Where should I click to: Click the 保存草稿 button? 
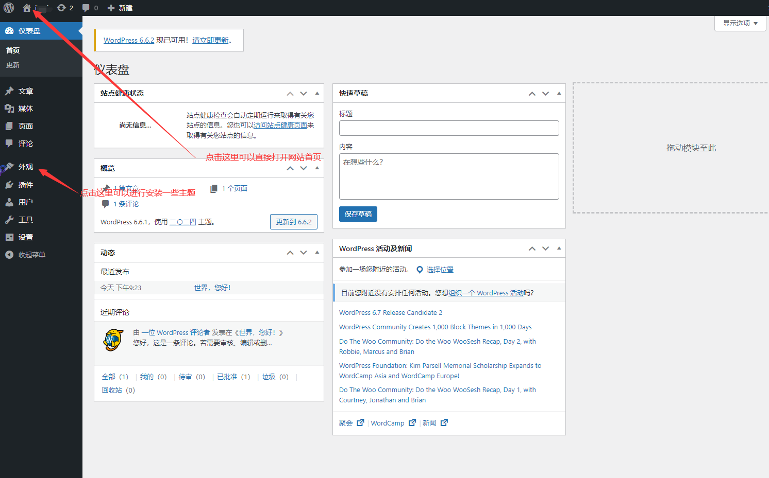[358, 214]
